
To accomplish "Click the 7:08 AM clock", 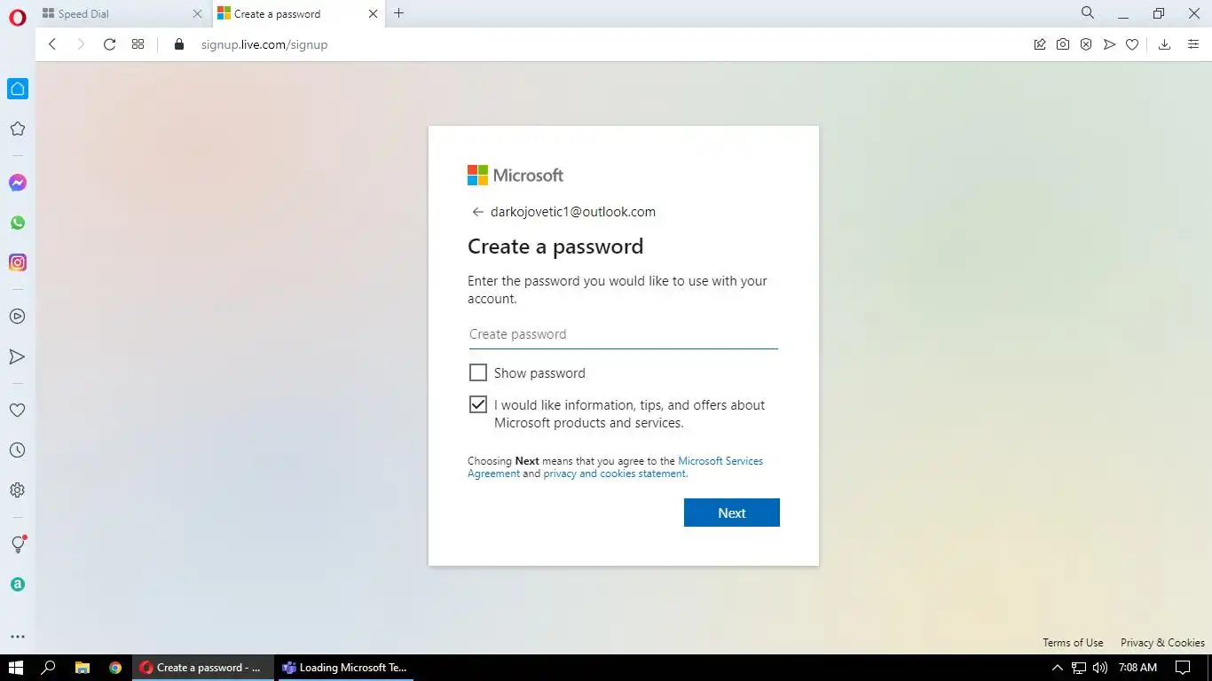I will point(1138,668).
